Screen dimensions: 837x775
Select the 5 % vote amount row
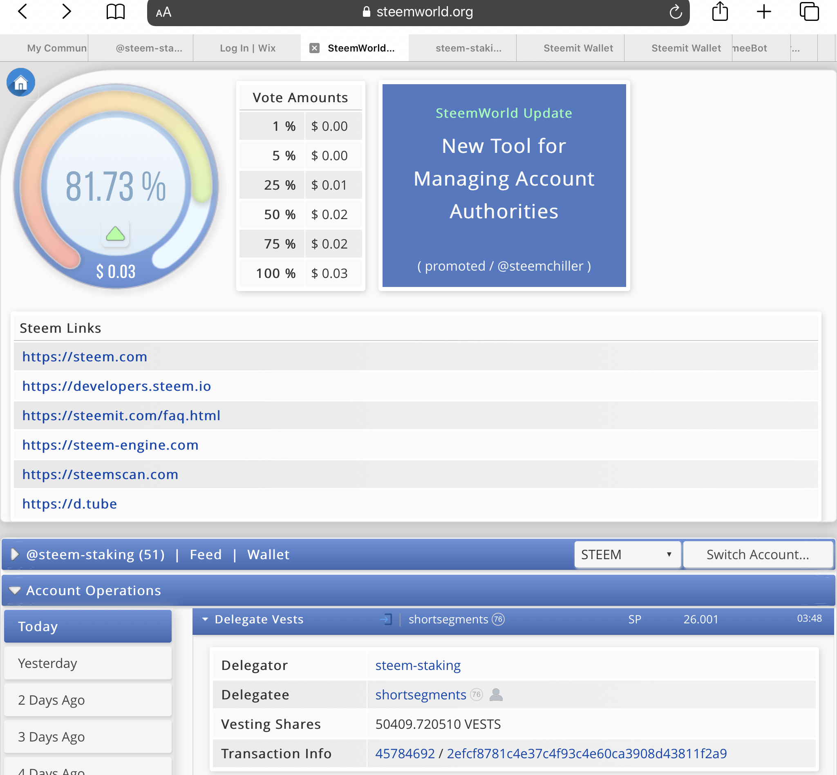tap(301, 155)
